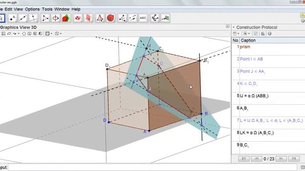Toggle the clipping box button
Viewport: 305px width, 171px height.
click(x=47, y=34)
